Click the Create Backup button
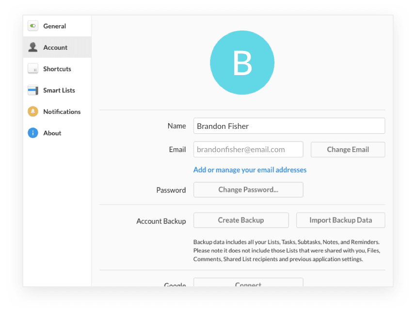Screen dimensions: 416x313 pyautogui.click(x=241, y=220)
